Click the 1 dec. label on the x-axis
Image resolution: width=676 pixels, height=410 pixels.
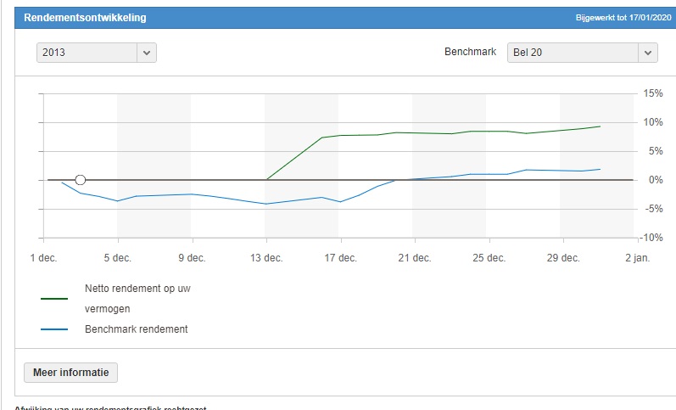click(43, 257)
